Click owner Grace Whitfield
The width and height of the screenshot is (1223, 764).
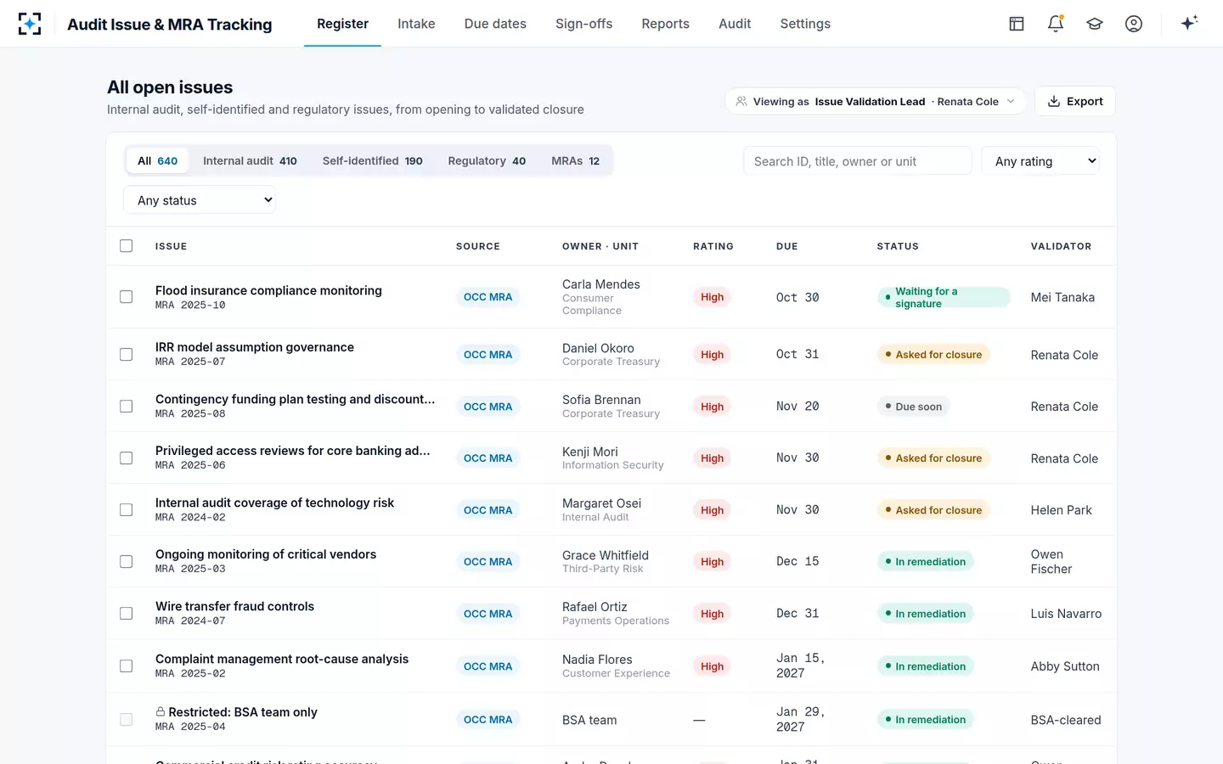point(606,555)
